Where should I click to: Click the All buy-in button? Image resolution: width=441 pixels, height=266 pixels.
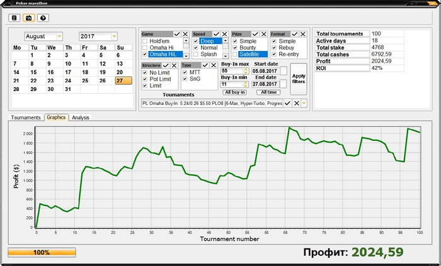[x=236, y=92]
